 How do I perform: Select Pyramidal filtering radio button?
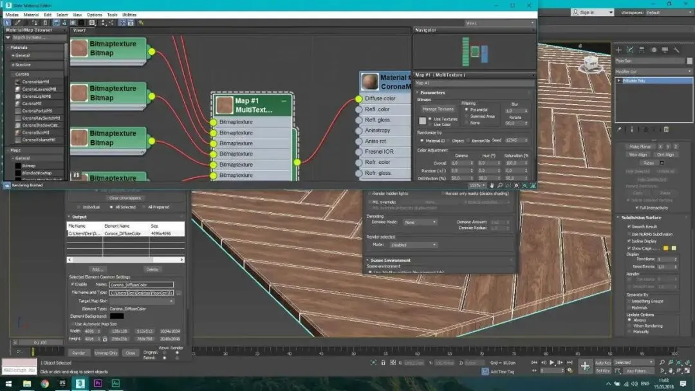pos(467,109)
